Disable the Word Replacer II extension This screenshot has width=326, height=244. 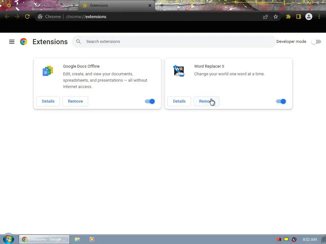click(x=281, y=101)
